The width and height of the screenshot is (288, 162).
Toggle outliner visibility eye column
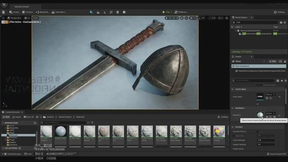(232, 27)
